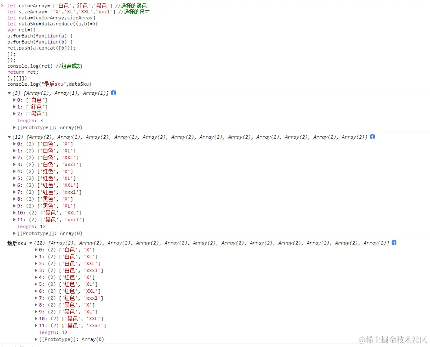Screen dimensions: 430x347
Task: Expand 0: ['白色', 'X'] in 最后sku array
Action: tap(36, 250)
